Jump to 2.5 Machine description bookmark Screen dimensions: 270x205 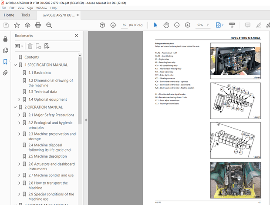[x=47, y=156]
